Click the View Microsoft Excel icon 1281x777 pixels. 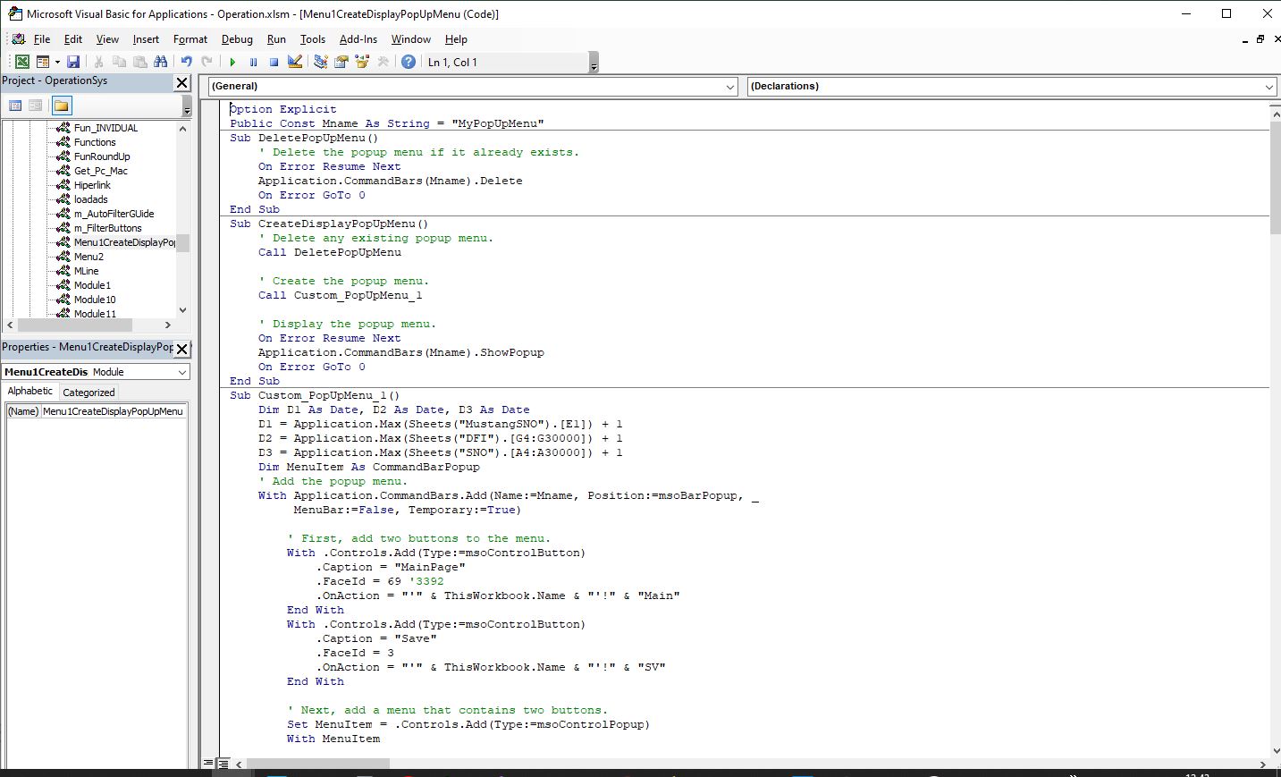[x=21, y=62]
